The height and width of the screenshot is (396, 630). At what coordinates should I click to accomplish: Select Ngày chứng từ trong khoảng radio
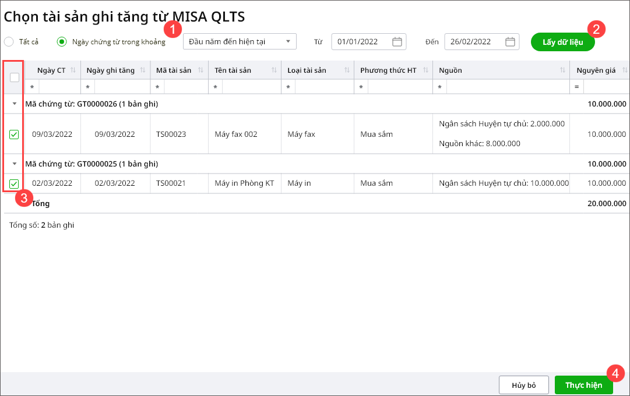coord(61,42)
